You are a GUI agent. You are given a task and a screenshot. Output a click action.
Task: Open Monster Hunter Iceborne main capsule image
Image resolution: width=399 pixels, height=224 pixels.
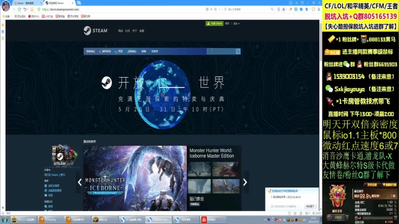[135, 178]
